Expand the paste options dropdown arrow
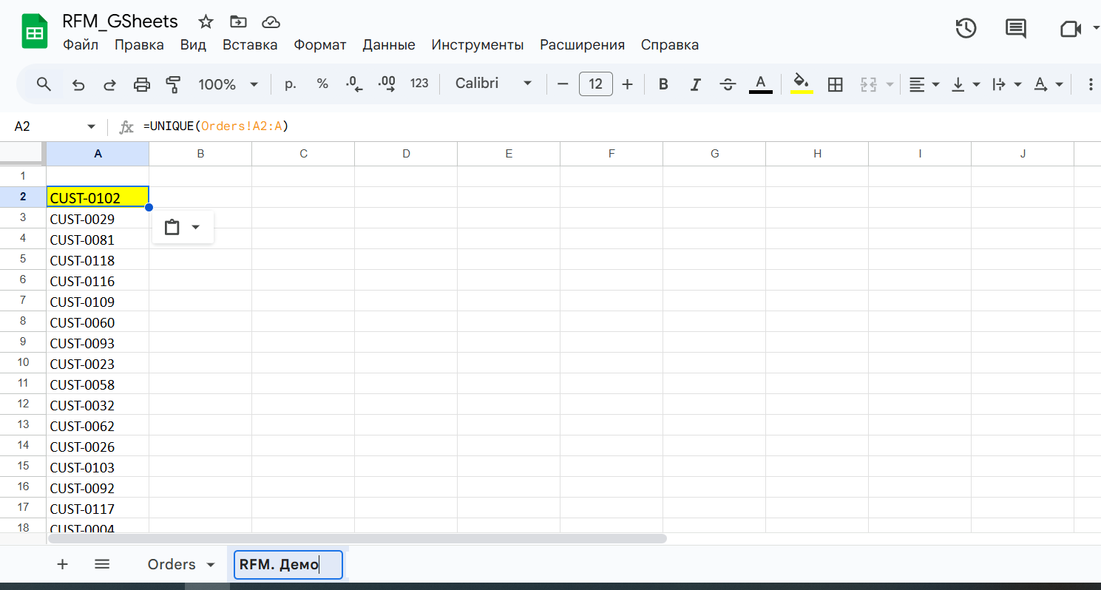The width and height of the screenshot is (1101, 590). [x=196, y=227]
